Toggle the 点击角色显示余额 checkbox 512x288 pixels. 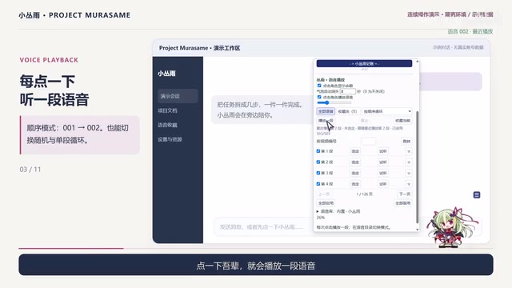(x=319, y=86)
